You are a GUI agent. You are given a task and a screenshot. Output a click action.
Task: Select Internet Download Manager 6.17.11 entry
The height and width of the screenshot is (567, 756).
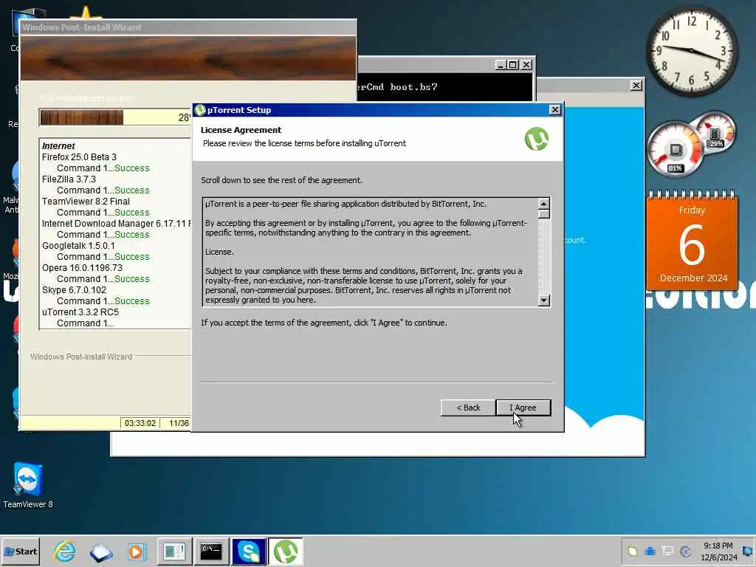point(116,224)
